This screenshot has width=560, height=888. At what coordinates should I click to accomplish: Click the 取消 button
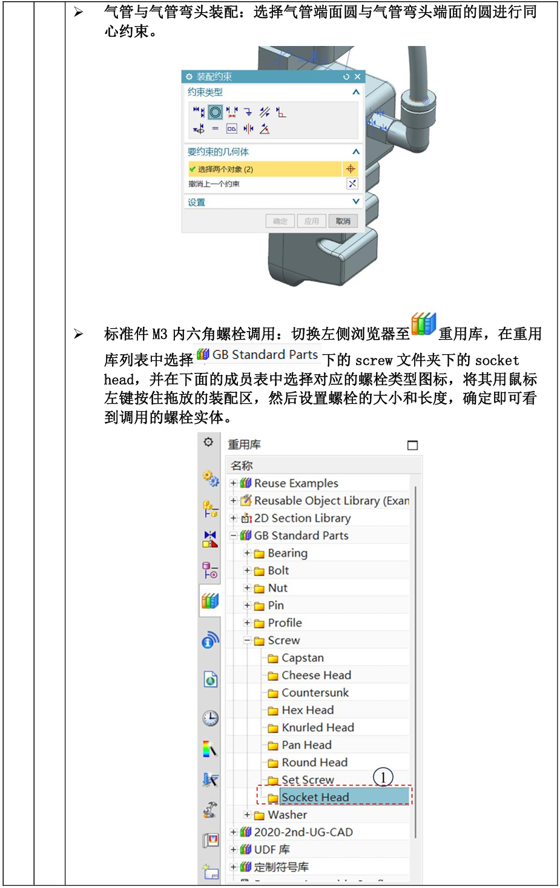(343, 221)
